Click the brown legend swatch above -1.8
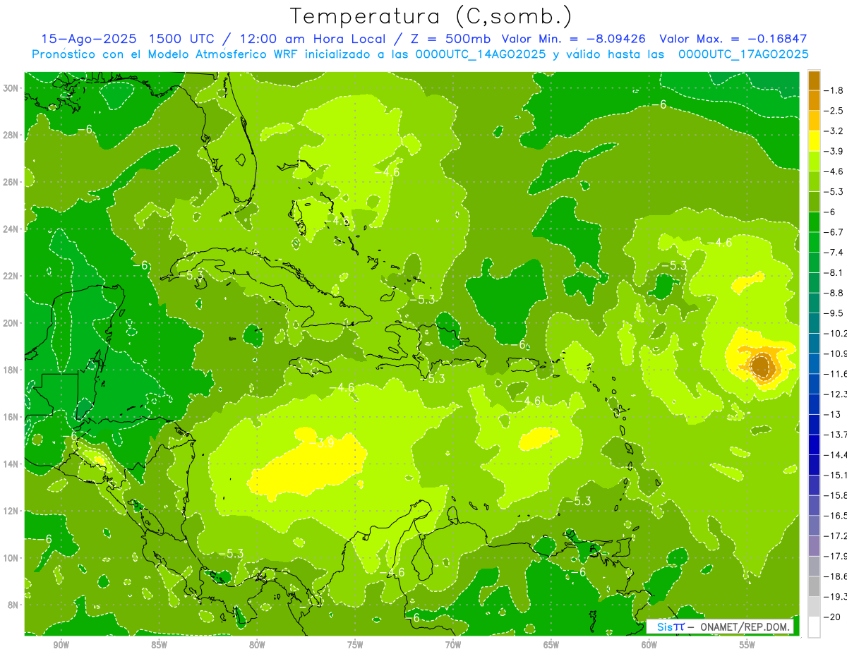This screenshot has height=654, width=847. [x=814, y=80]
